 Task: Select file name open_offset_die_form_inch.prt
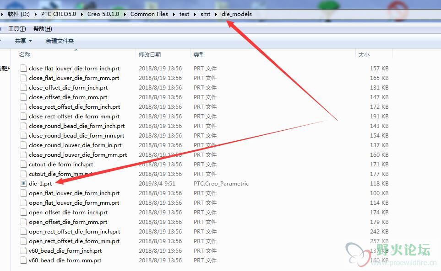click(68, 212)
